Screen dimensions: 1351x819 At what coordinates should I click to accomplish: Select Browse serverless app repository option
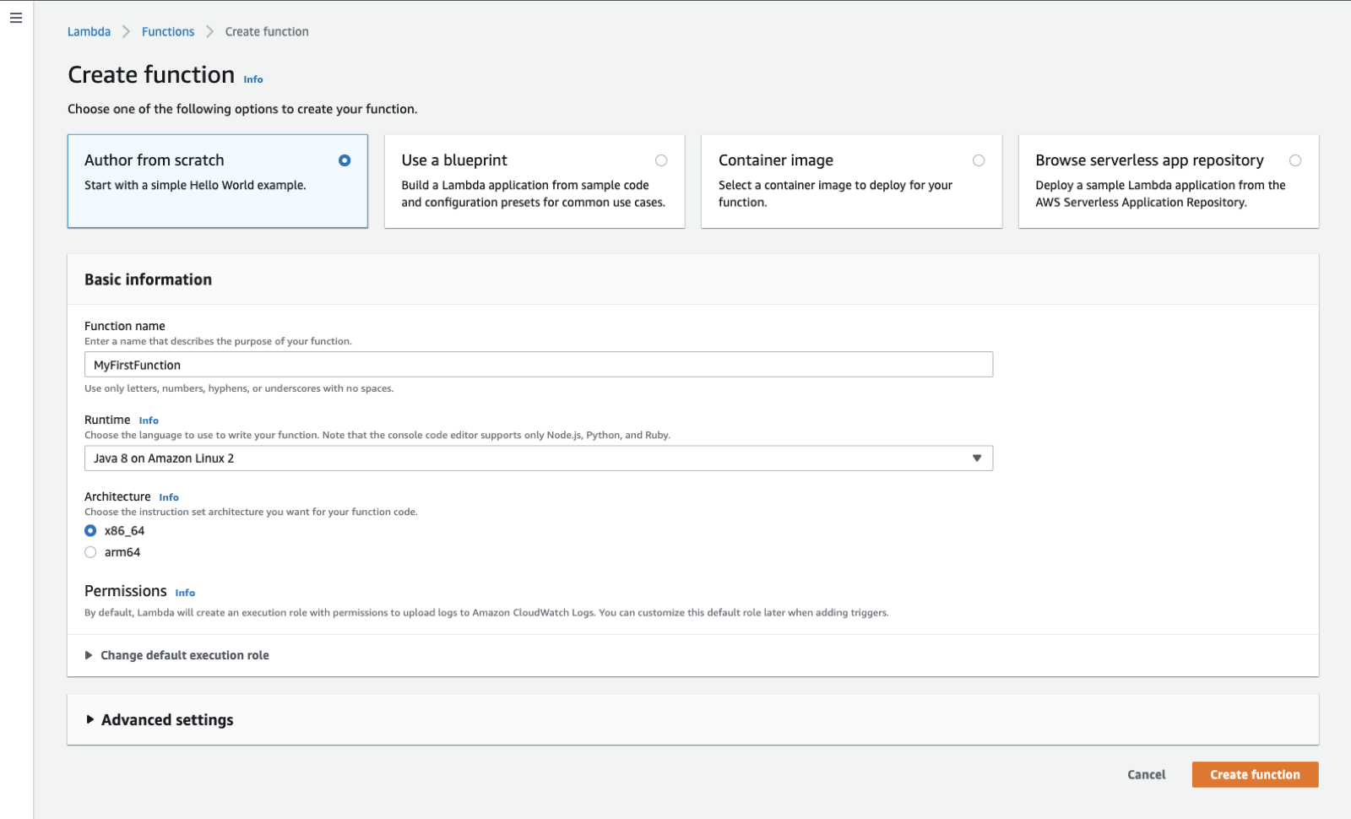[x=1295, y=160]
